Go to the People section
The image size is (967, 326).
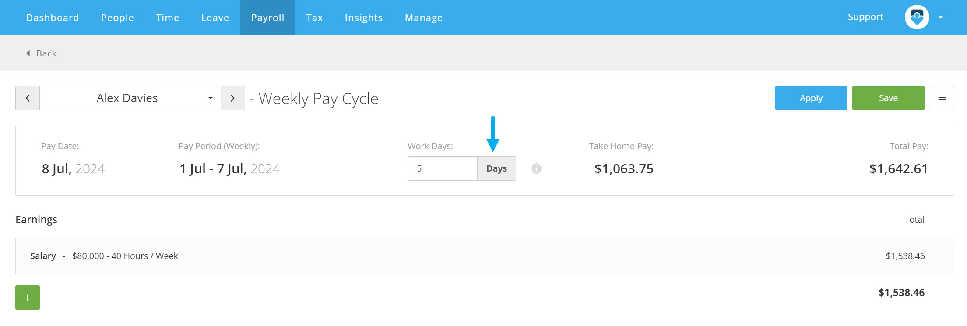click(117, 18)
